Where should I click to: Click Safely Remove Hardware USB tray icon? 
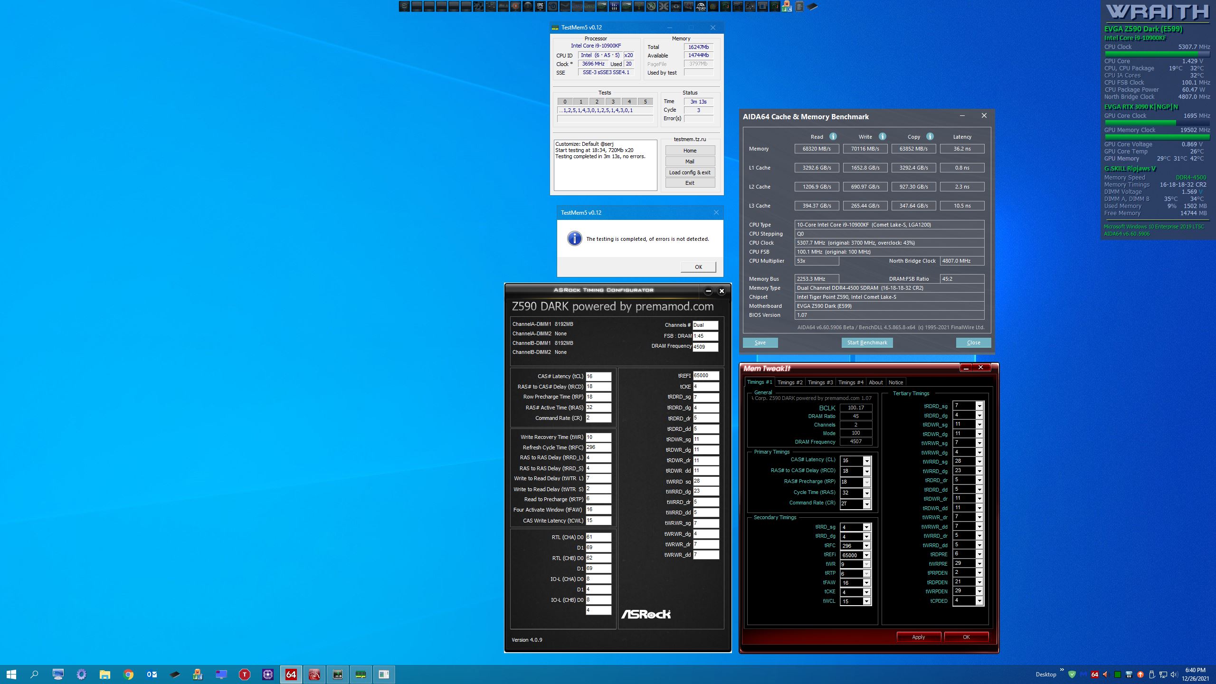click(1151, 674)
